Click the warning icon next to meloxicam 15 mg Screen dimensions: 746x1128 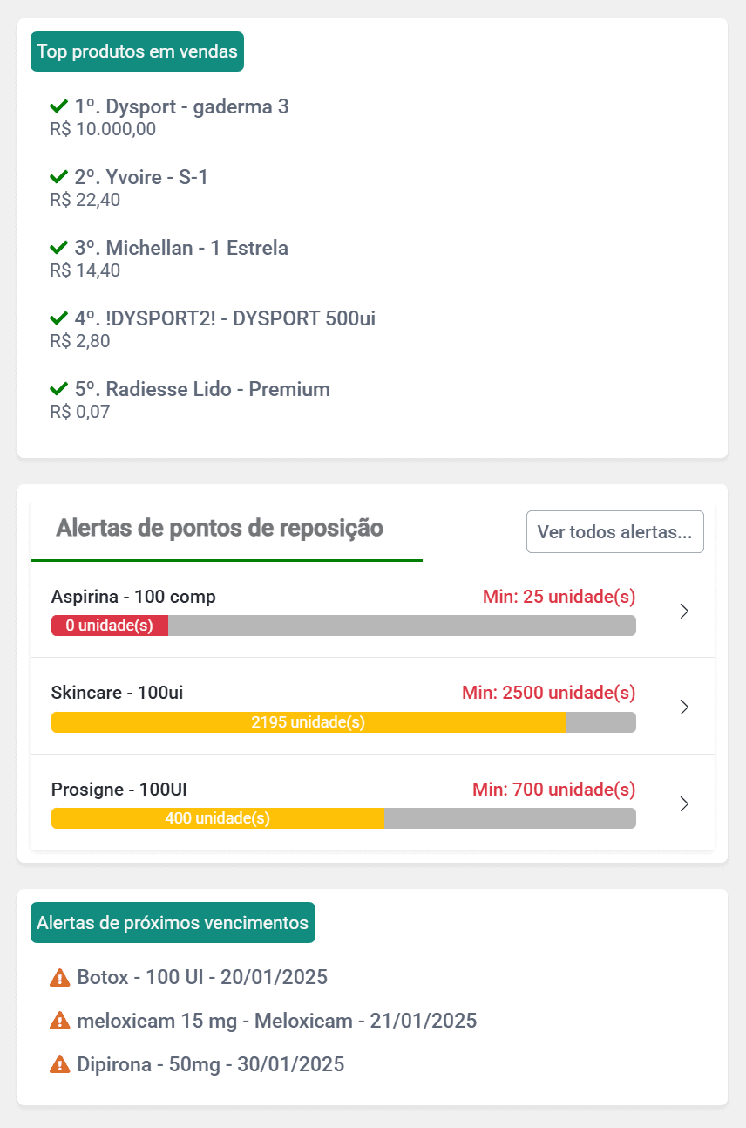click(x=60, y=1021)
